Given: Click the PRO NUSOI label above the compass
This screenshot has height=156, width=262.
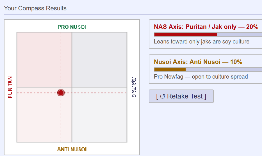Looking at the screenshot, I should coord(72,27).
